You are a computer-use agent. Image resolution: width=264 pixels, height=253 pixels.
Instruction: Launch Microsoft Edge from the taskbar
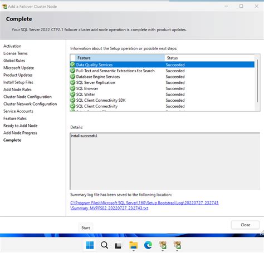148,245
